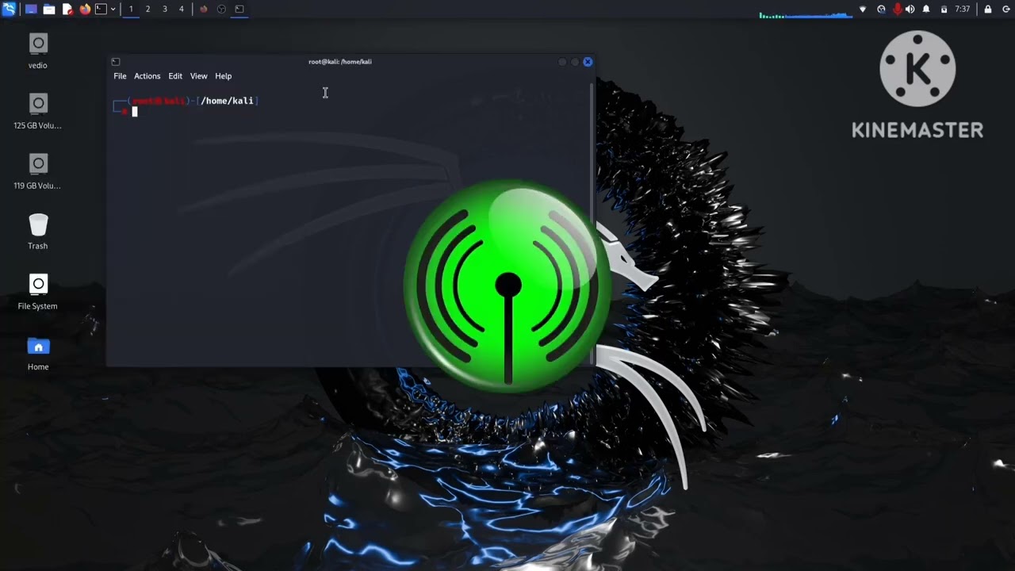Expand the terminal launcher dropdown arrow
The width and height of the screenshot is (1015, 571).
[113, 10]
